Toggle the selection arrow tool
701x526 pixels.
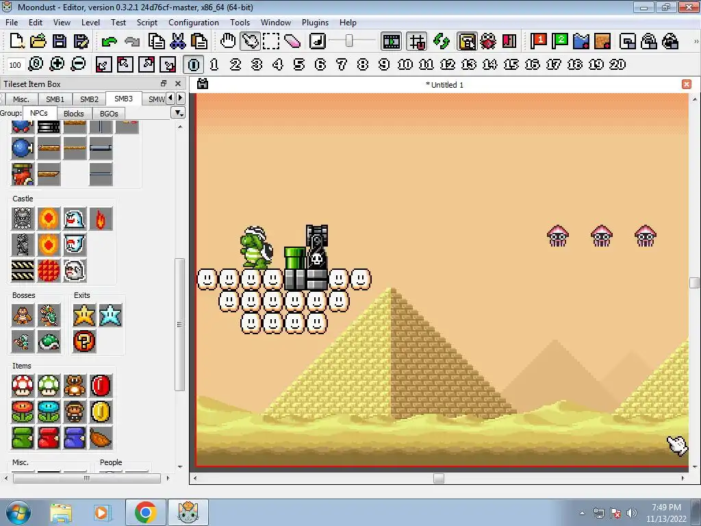(x=250, y=41)
